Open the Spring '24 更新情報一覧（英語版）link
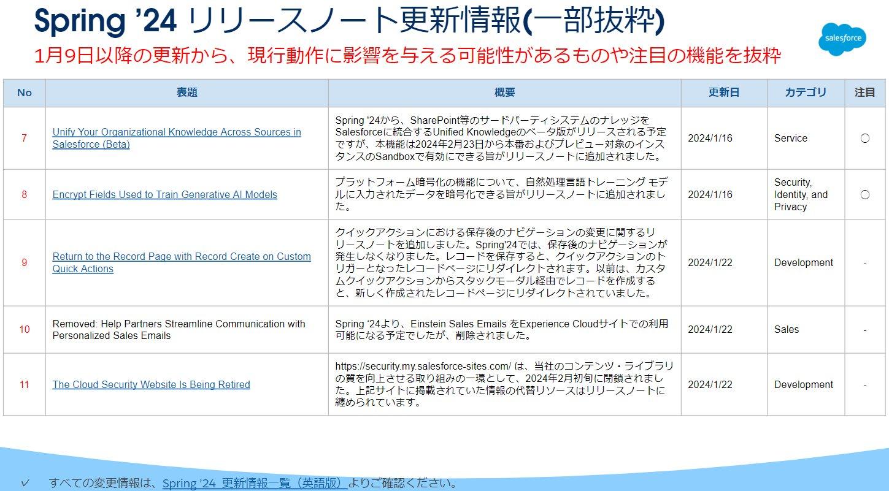The height and width of the screenshot is (491, 889). coord(255,483)
